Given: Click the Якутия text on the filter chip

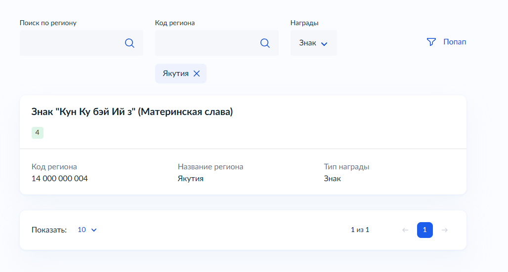Looking at the screenshot, I should (175, 74).
